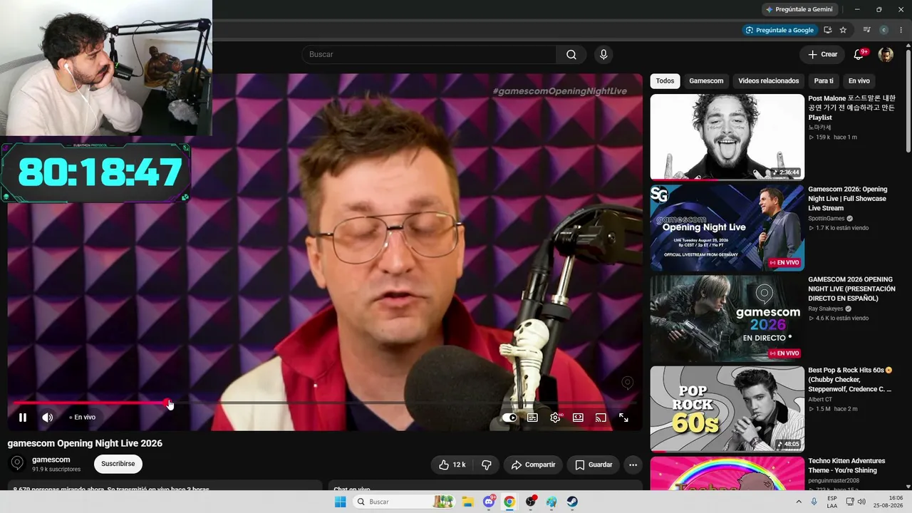Click the magnifier search button
The width and height of the screenshot is (912, 513).
[x=571, y=55]
